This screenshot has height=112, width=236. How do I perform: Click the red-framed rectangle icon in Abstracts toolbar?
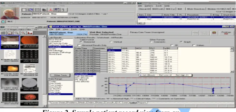point(10,33)
